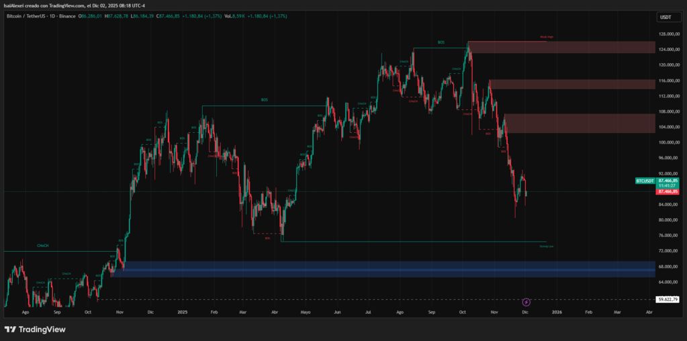Screen dimensions: 687x341
Task: Click the CHoCH label at far left
Action: [42, 246]
